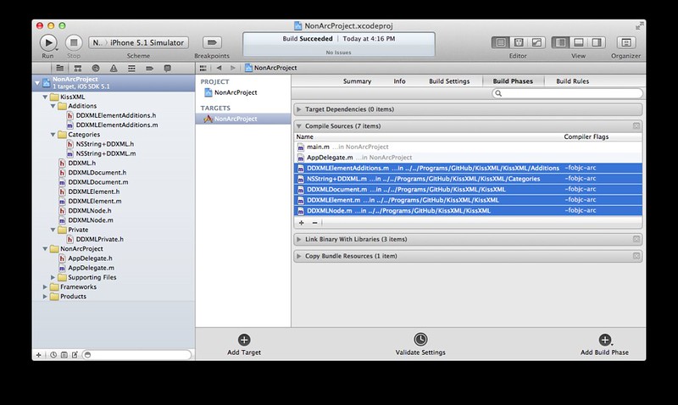Image resolution: width=678 pixels, height=405 pixels.
Task: Toggle the Navigator pane view
Action: tap(560, 42)
